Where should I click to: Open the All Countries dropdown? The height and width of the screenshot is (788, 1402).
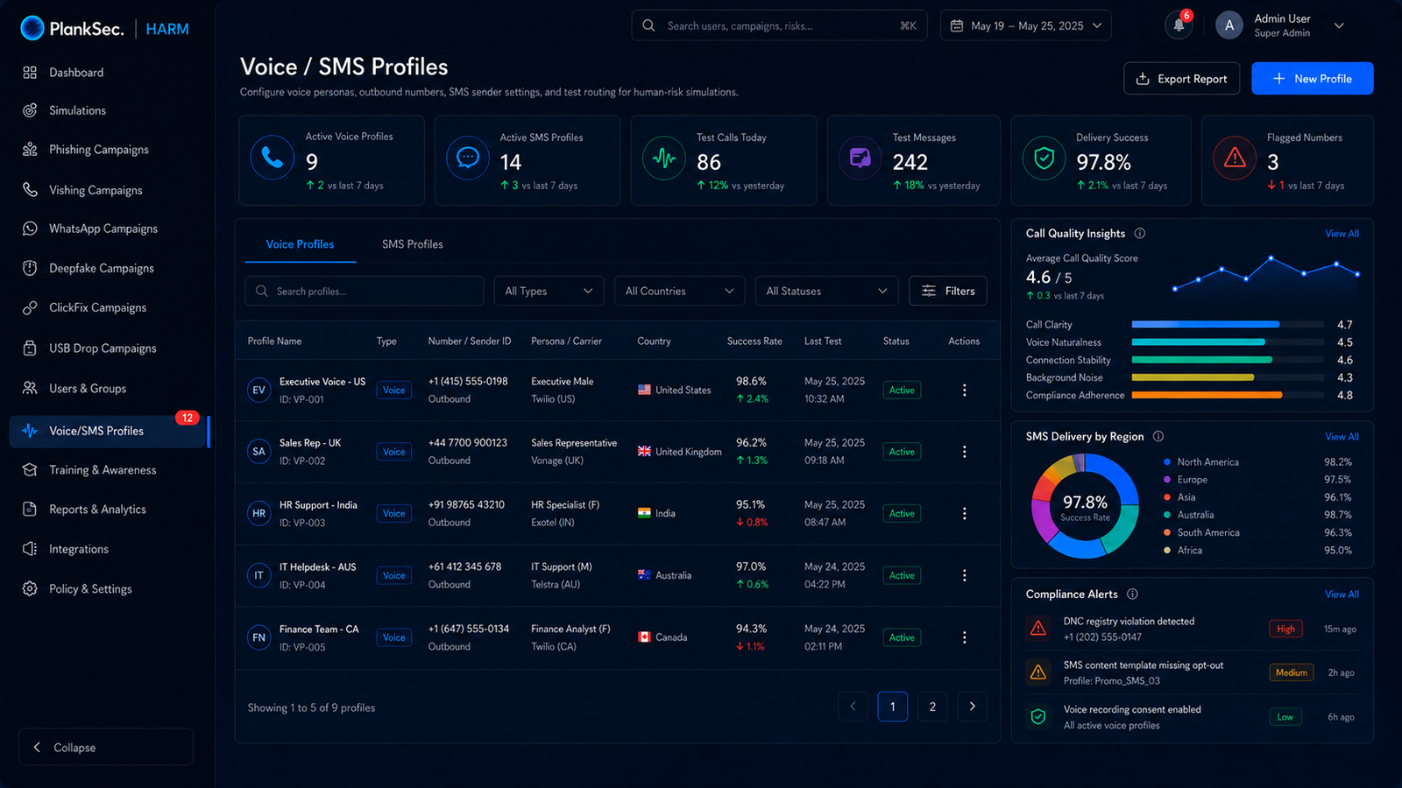pos(679,291)
